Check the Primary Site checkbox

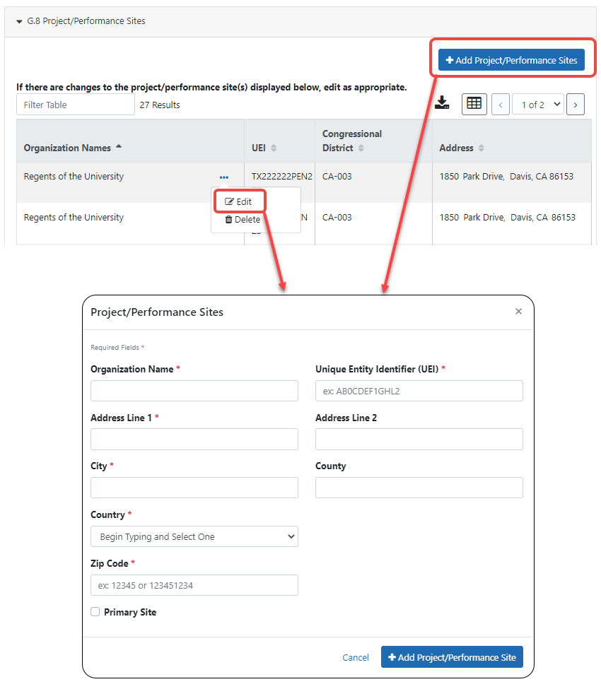point(95,612)
